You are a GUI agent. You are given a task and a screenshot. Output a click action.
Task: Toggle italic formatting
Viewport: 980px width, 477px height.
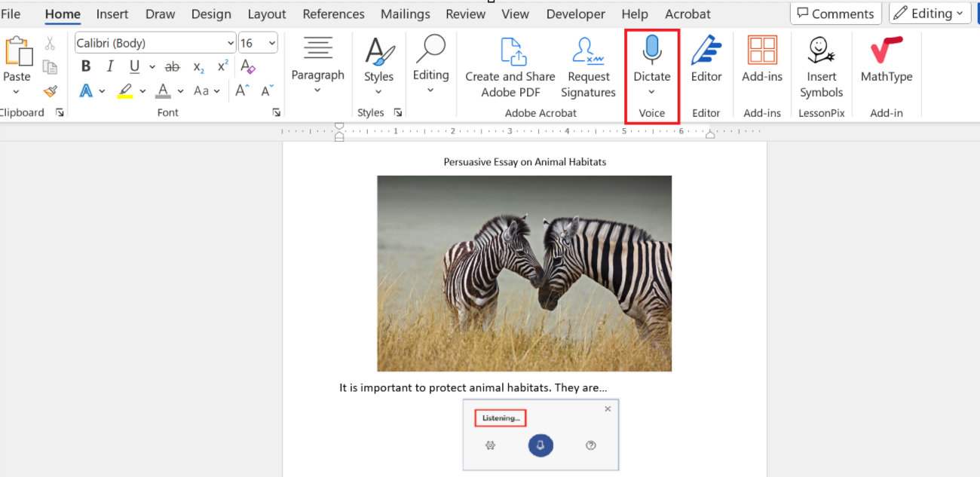[110, 66]
